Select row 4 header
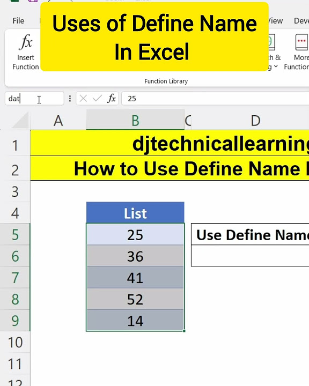Image resolution: width=309 pixels, height=386 pixels. pos(15,213)
